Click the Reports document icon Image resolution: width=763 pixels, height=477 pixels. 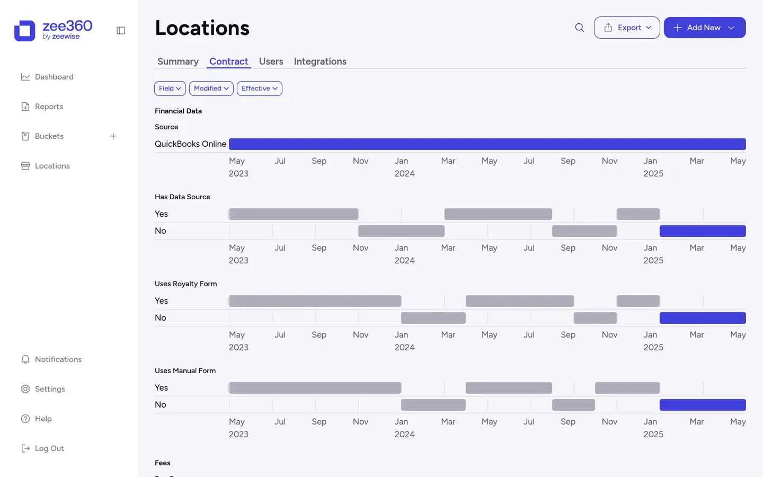[x=25, y=107]
